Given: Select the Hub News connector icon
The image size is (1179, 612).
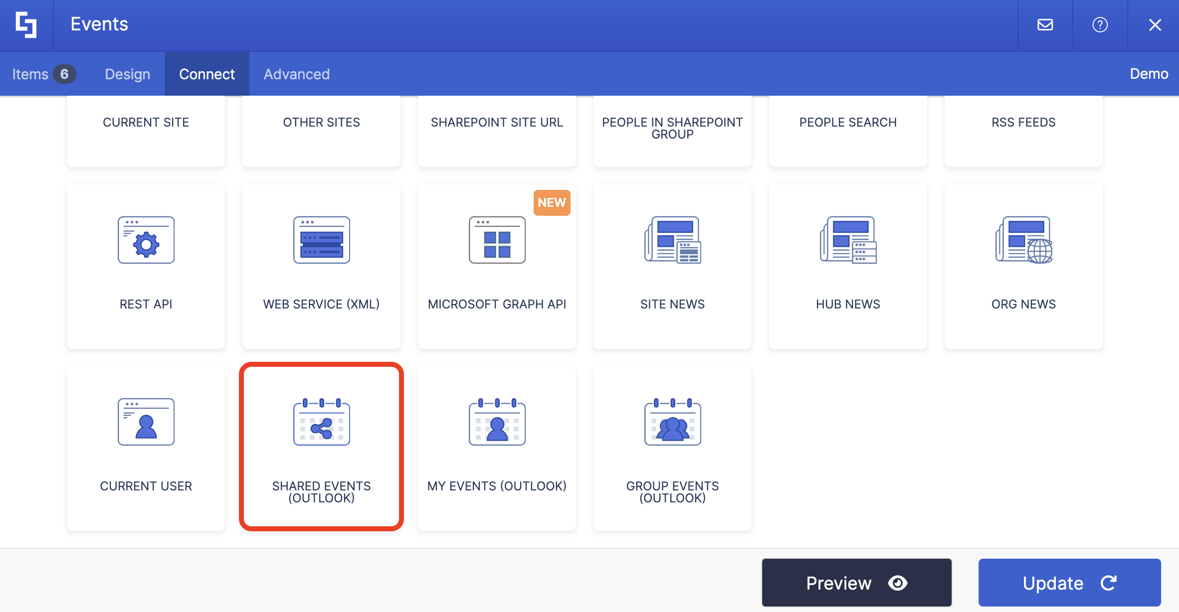Looking at the screenshot, I should [848, 240].
